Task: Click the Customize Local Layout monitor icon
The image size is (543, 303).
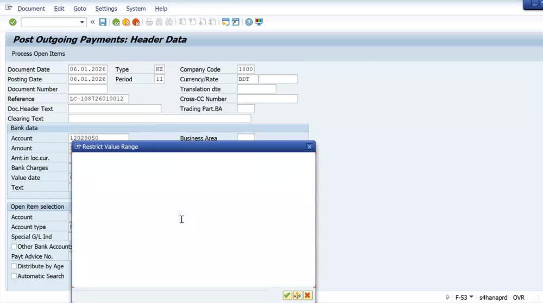Action: [x=258, y=22]
